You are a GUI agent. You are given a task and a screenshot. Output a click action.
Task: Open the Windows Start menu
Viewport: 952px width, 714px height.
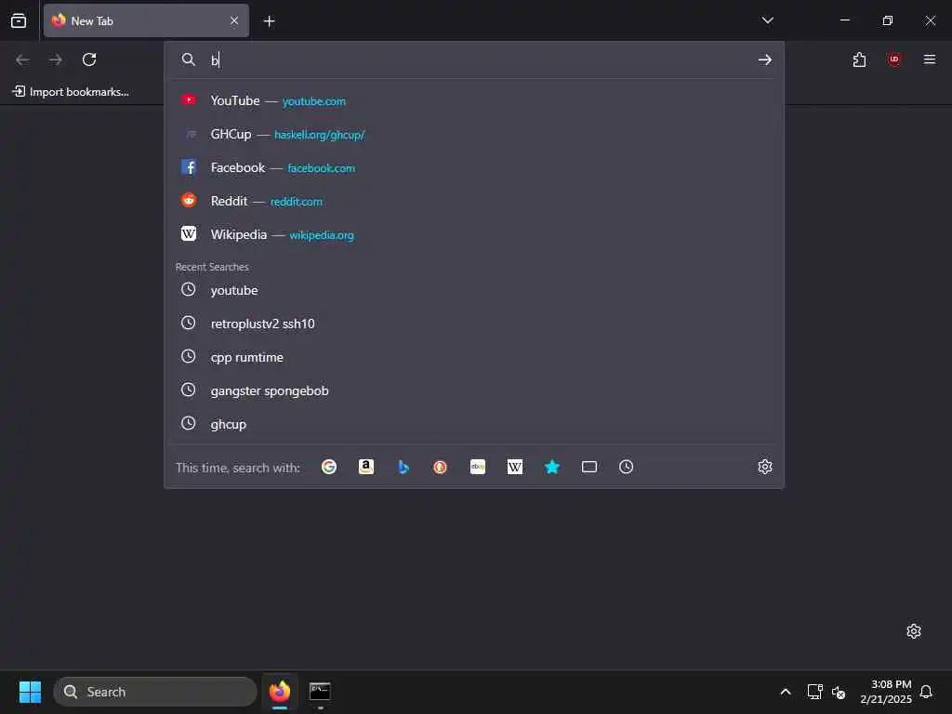[30, 692]
